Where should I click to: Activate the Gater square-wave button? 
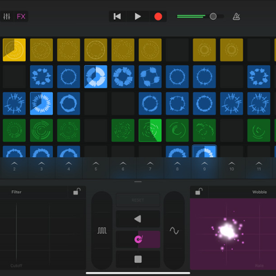point(102,231)
